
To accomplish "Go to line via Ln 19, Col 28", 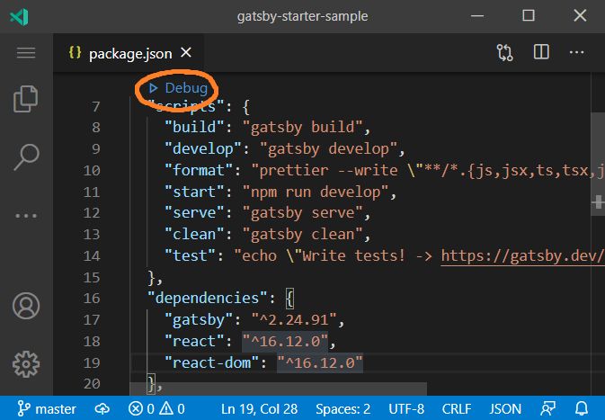I will pyautogui.click(x=259, y=409).
